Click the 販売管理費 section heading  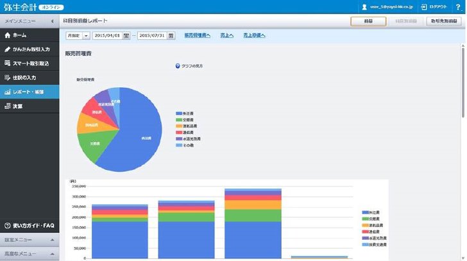coord(78,54)
